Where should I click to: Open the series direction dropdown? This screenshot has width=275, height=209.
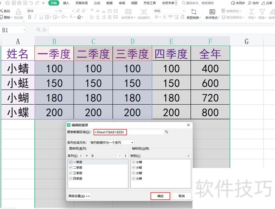click(112, 142)
